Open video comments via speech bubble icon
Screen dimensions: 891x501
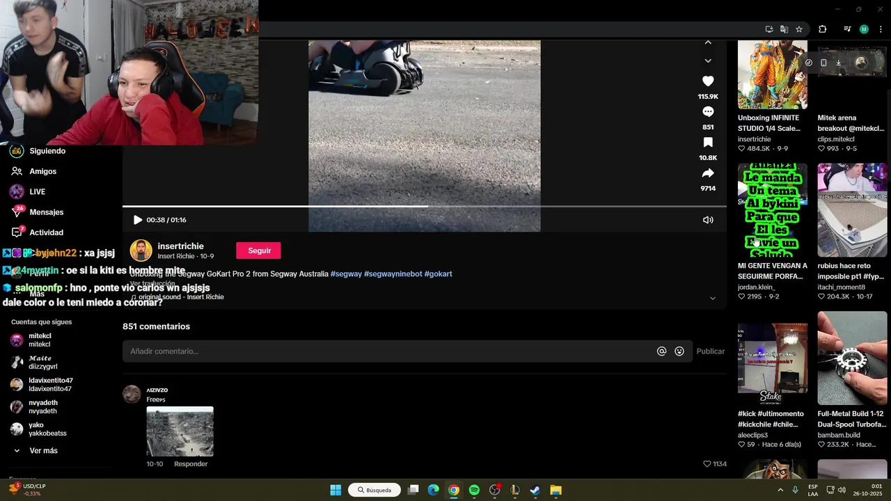point(708,112)
